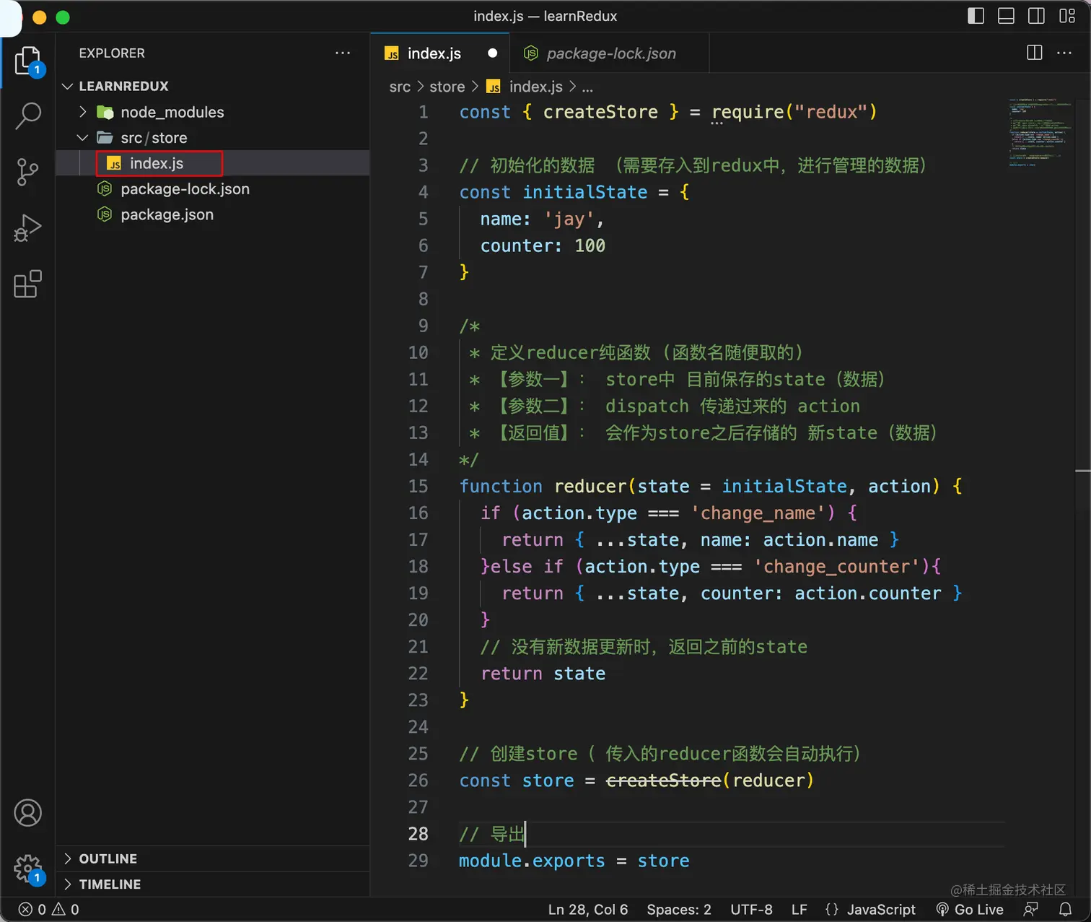Switch to the package-lock.json tab
The height and width of the screenshot is (922, 1091).
click(x=610, y=53)
